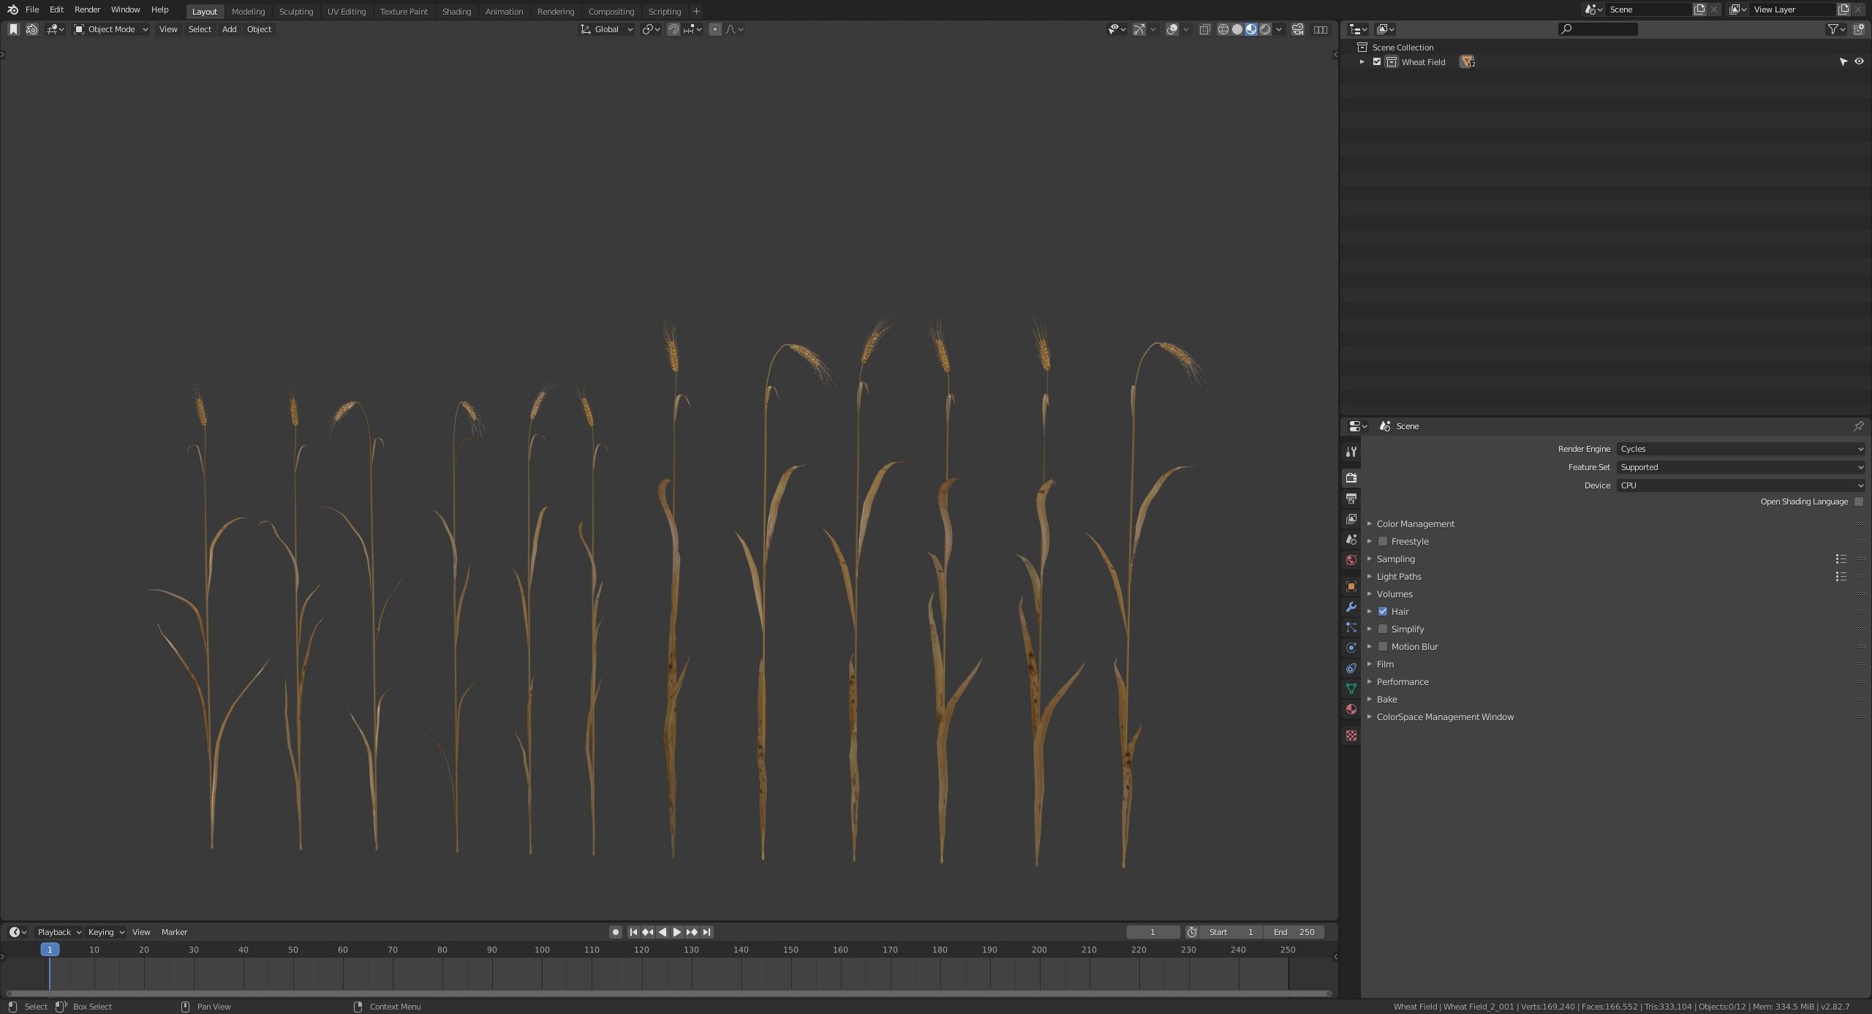
Task: Open the Material properties tab icon
Action: 1351,709
